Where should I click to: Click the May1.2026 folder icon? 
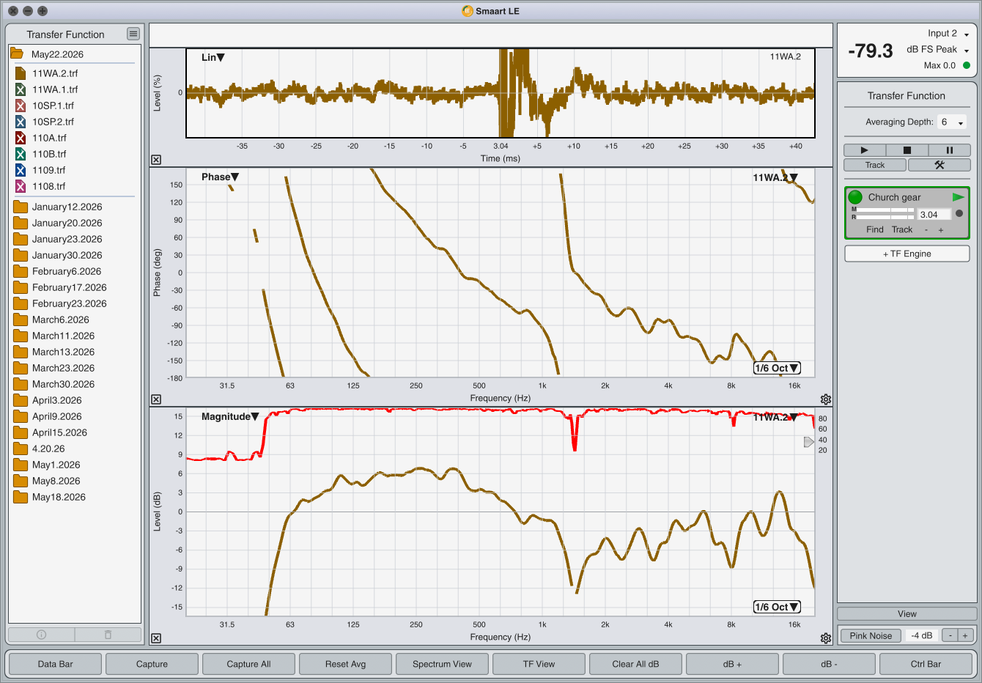click(21, 465)
